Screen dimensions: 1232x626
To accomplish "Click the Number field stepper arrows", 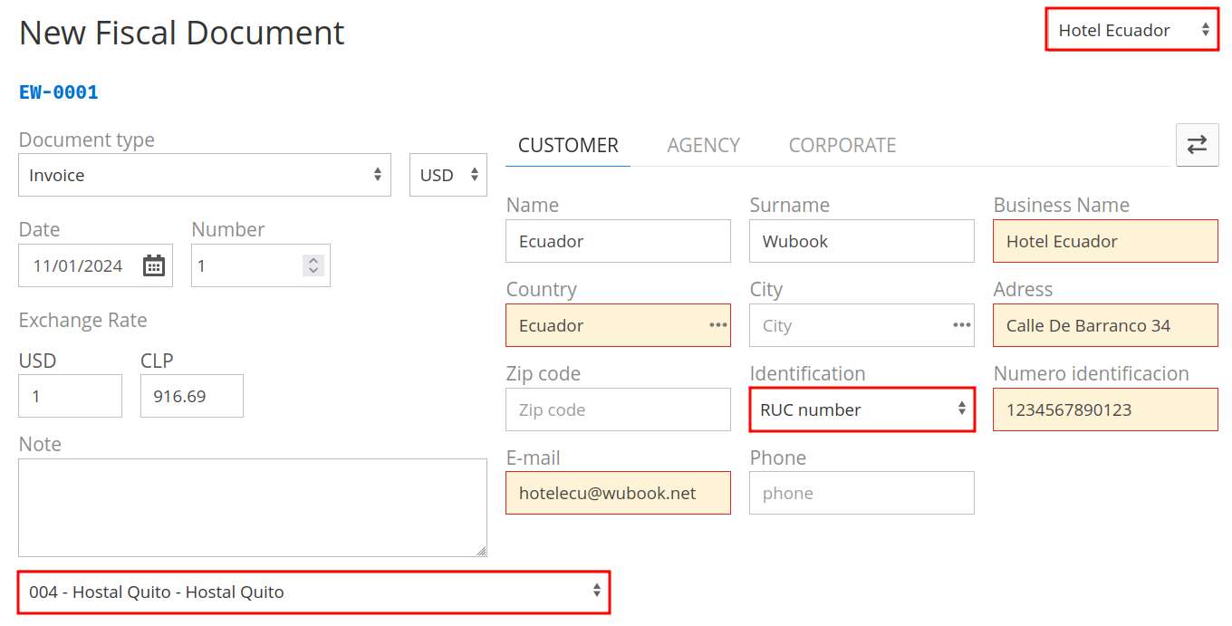I will pyautogui.click(x=313, y=265).
